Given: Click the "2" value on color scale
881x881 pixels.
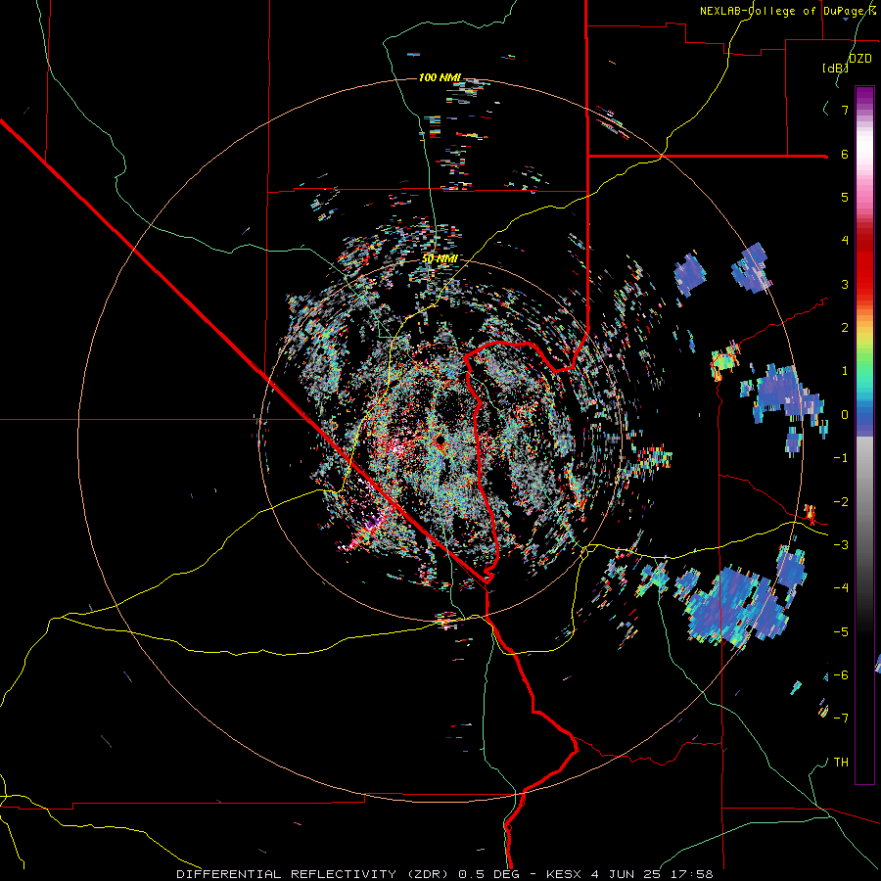Looking at the screenshot, I should [845, 328].
